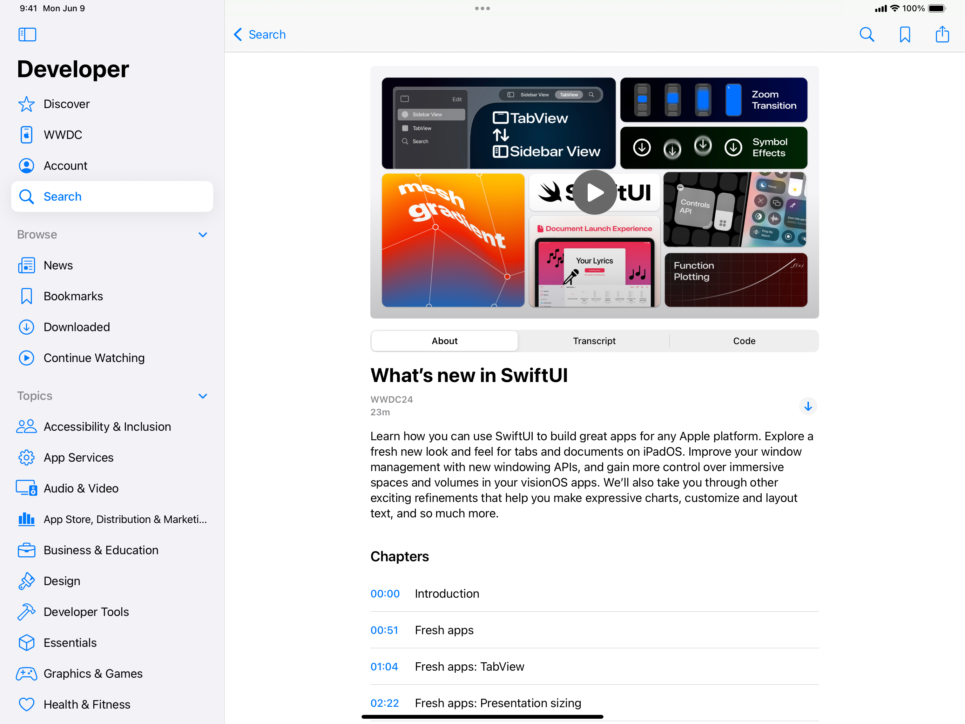Open Developer Tools topic

point(86,612)
